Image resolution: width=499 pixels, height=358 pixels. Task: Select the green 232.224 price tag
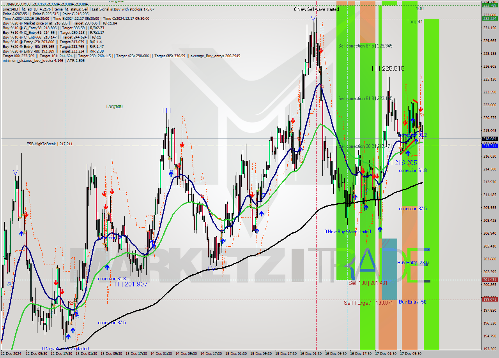point(490,18)
